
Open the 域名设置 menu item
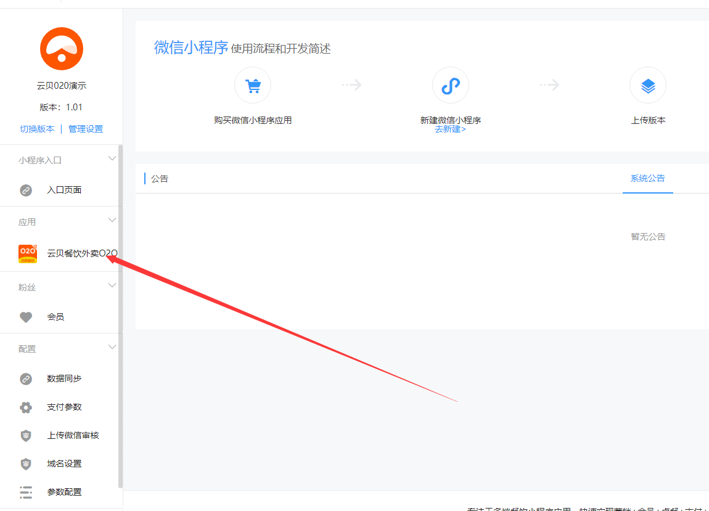(x=64, y=464)
